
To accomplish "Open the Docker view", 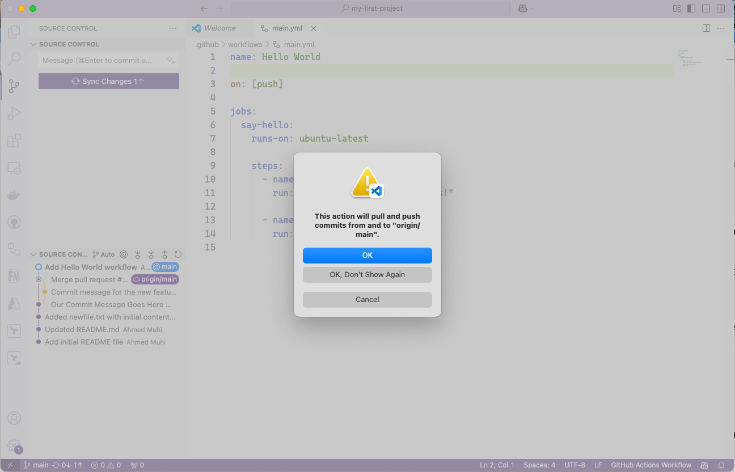I will 14,195.
